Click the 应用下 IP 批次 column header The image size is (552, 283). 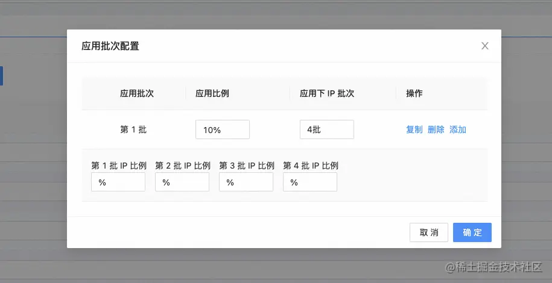coord(327,93)
